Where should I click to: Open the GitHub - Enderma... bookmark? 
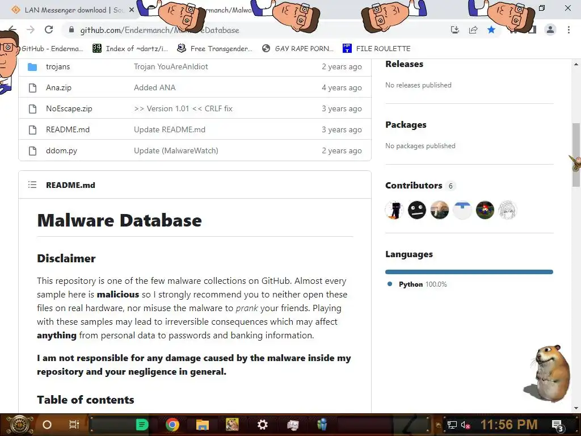click(52, 49)
